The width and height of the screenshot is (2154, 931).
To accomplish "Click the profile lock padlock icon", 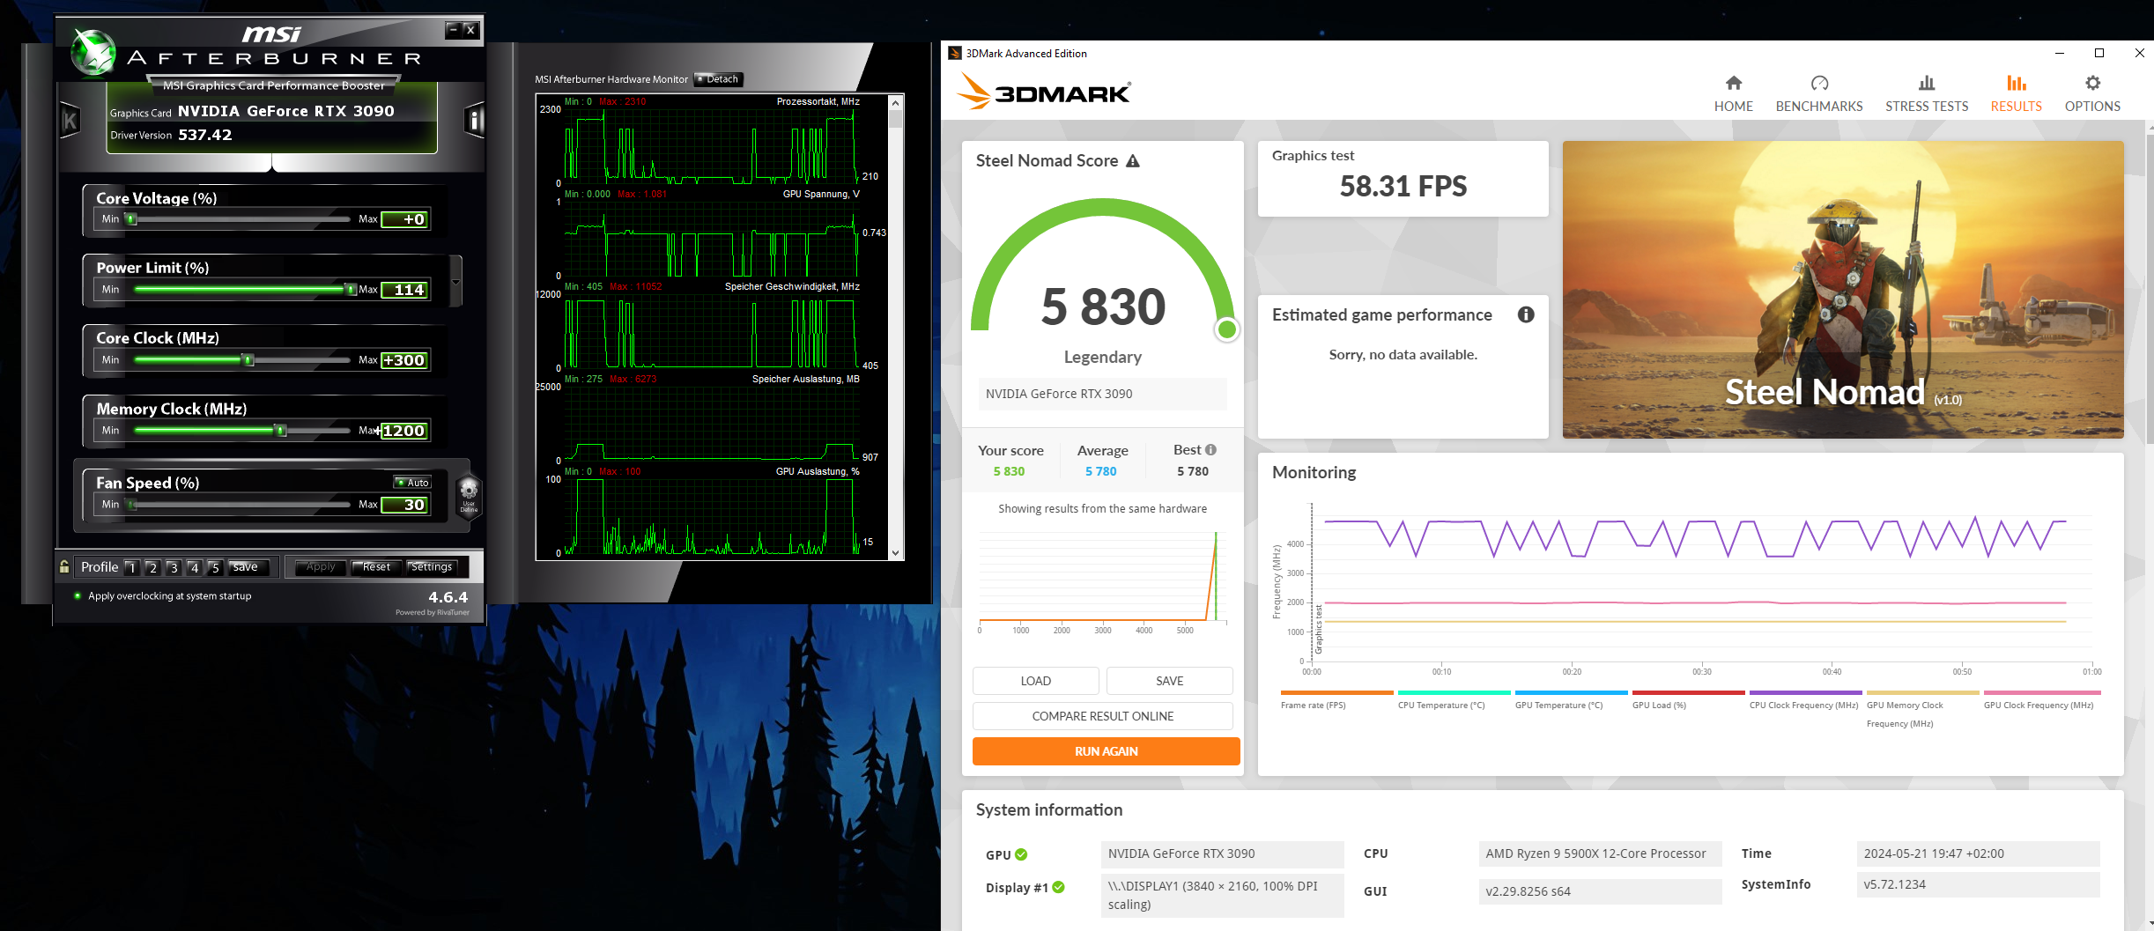I will (64, 566).
